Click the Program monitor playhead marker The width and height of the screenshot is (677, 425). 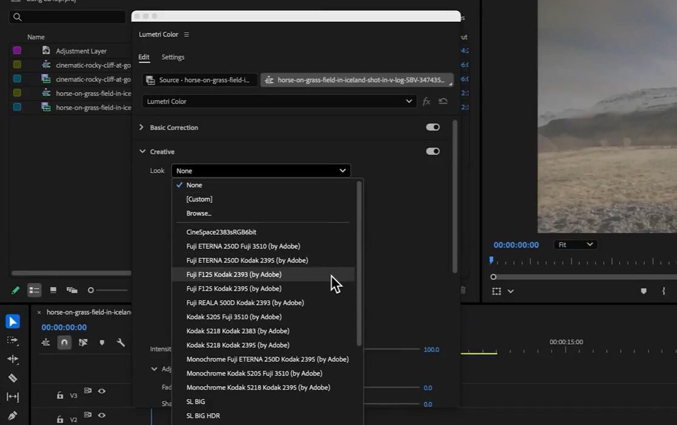point(491,260)
